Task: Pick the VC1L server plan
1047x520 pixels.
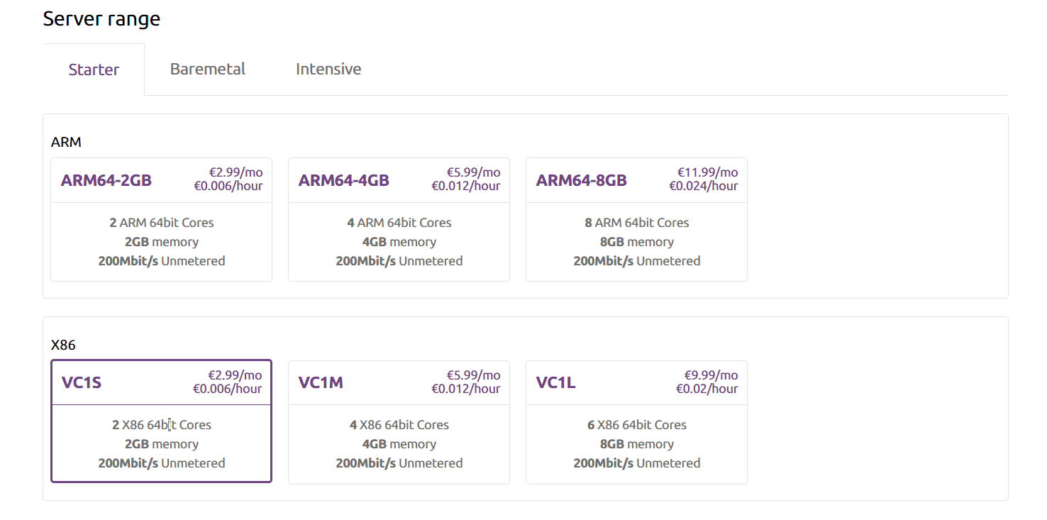Action: [636, 422]
